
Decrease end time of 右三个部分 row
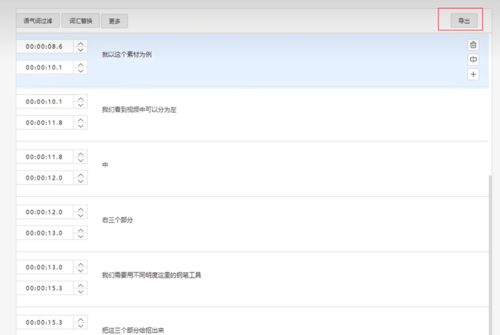tap(81, 236)
